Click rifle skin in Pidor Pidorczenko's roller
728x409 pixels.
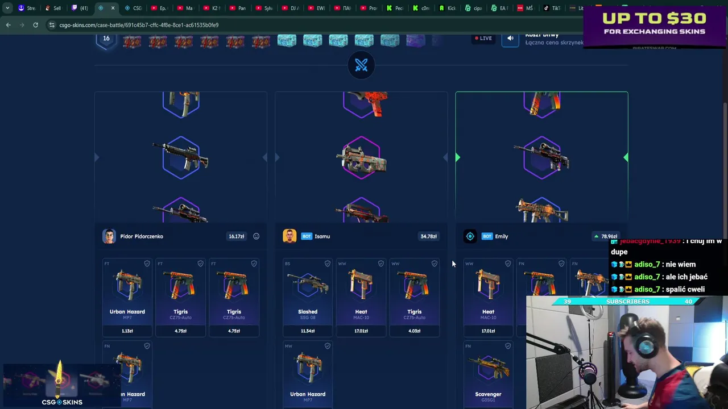click(x=181, y=157)
